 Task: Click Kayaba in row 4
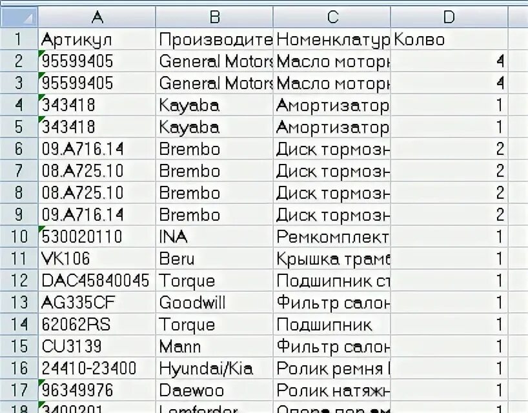214,105
